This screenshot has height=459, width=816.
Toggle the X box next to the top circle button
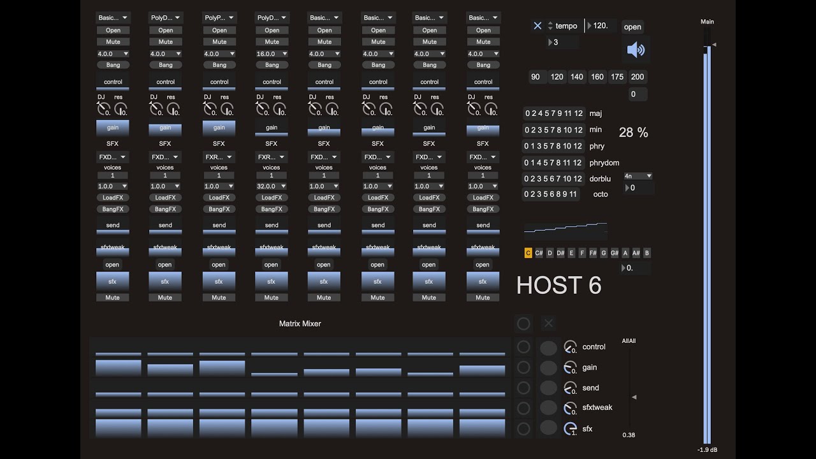548,324
